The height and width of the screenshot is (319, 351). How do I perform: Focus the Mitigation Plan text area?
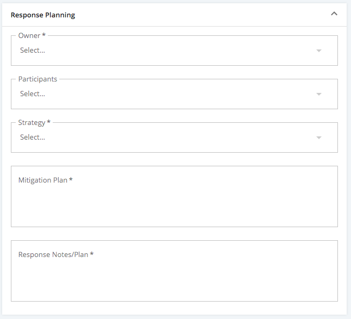174,196
